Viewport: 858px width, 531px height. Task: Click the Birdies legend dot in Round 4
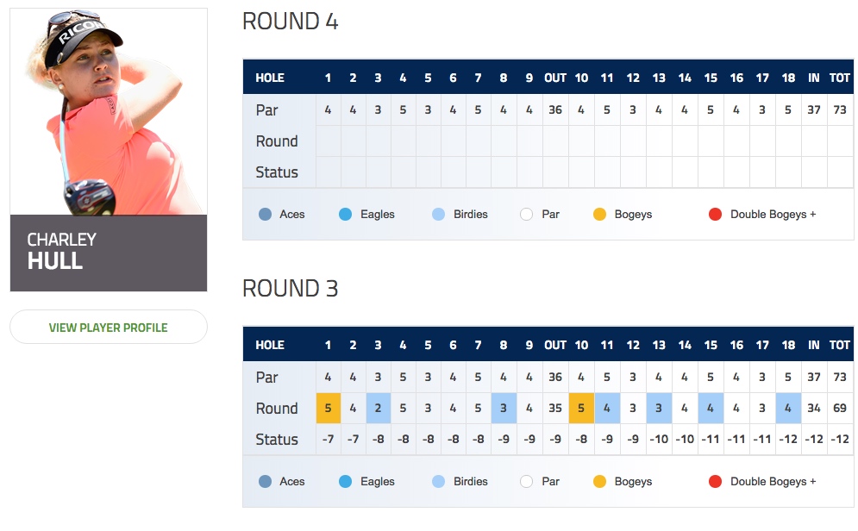[438, 215]
